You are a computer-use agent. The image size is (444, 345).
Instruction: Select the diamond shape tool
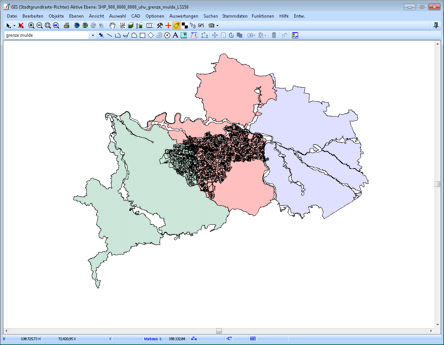(151, 35)
